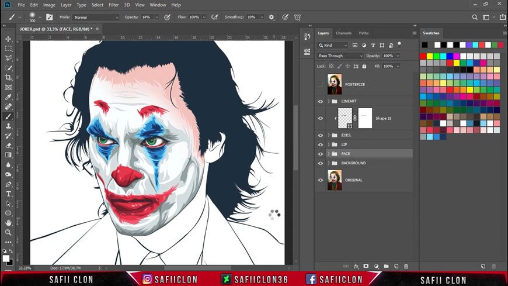508x286 pixels.
Task: Expand the BACKGROUND group
Action: tap(329, 163)
